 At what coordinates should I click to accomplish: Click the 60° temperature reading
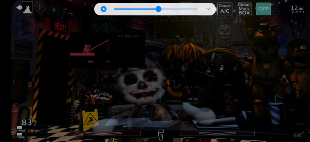(299, 135)
